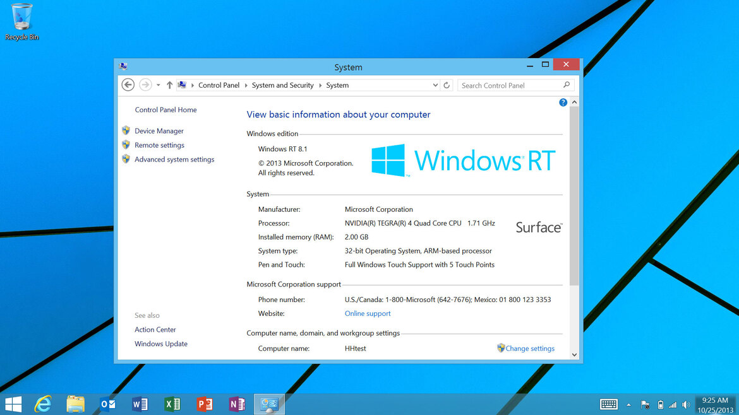Refresh the System page

[447, 85]
